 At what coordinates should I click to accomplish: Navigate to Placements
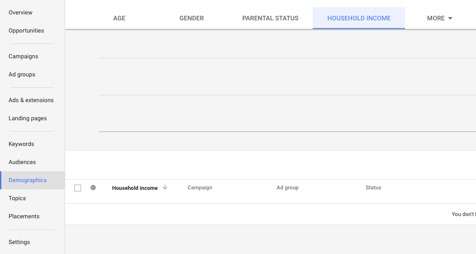[x=24, y=216]
